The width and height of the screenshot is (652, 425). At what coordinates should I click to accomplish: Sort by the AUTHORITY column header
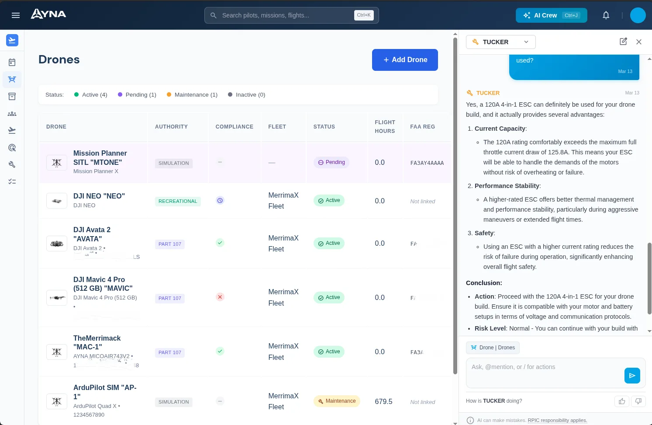tap(171, 127)
